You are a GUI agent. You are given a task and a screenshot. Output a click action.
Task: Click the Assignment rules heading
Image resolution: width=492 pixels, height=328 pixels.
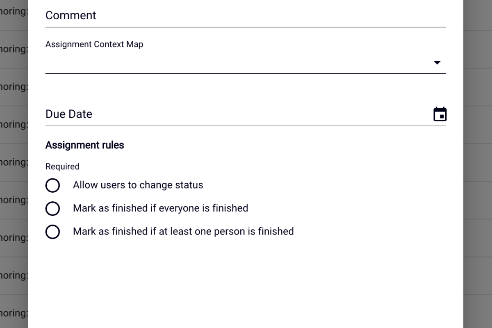85,145
